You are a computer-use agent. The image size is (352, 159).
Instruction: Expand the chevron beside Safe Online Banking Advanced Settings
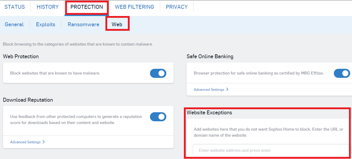(x=227, y=90)
